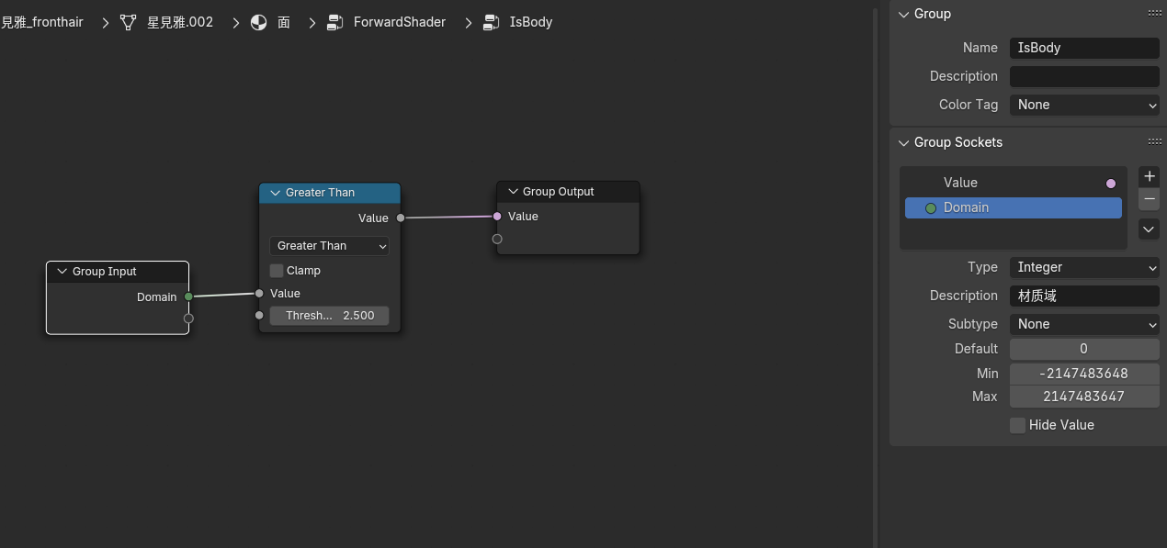The width and height of the screenshot is (1167, 548).
Task: Open the socket Type dropdown
Action: tap(1084, 267)
